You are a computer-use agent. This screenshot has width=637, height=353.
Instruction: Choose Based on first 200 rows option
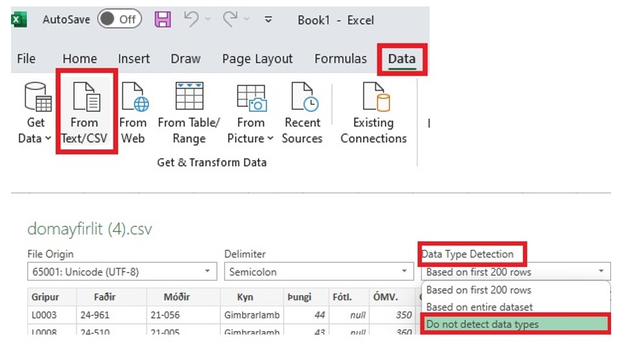516,290
